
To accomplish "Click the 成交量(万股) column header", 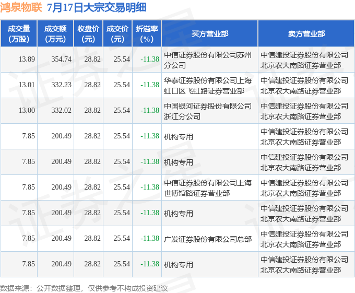I will (19, 34).
